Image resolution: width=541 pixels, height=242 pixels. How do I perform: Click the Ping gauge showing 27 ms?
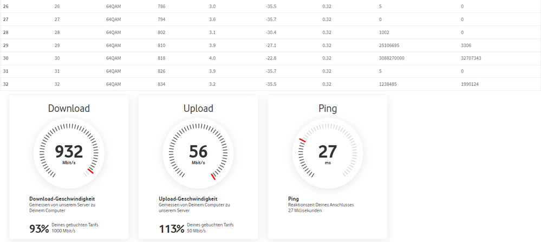pos(328,153)
